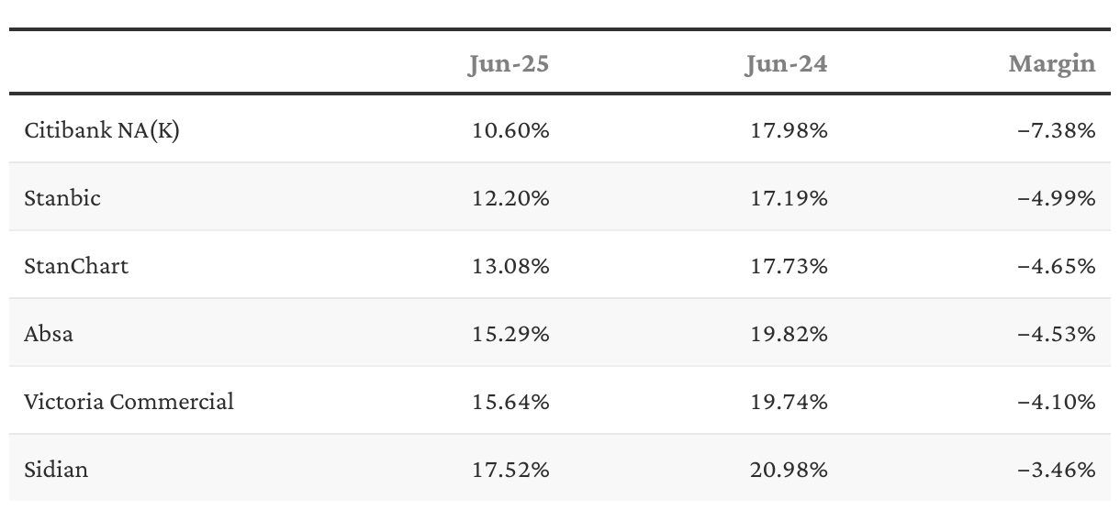Image resolution: width=1120 pixels, height=510 pixels.
Task: Select the StanChart row label
Action: point(76,266)
